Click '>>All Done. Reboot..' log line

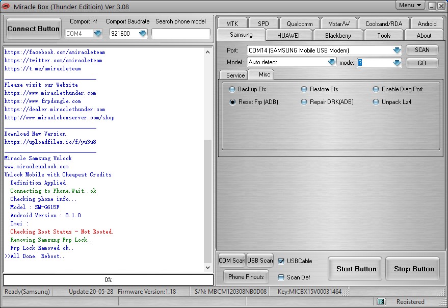34,256
